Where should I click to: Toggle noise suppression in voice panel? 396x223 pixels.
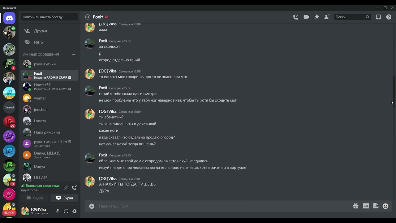pyautogui.click(x=66, y=187)
